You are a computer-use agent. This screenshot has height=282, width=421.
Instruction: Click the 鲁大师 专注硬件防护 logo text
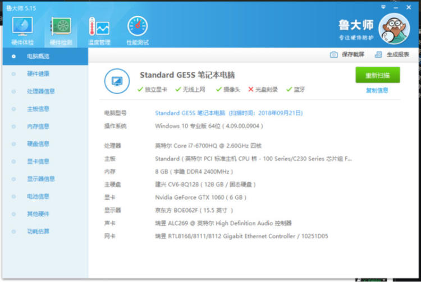pyautogui.click(x=356, y=30)
